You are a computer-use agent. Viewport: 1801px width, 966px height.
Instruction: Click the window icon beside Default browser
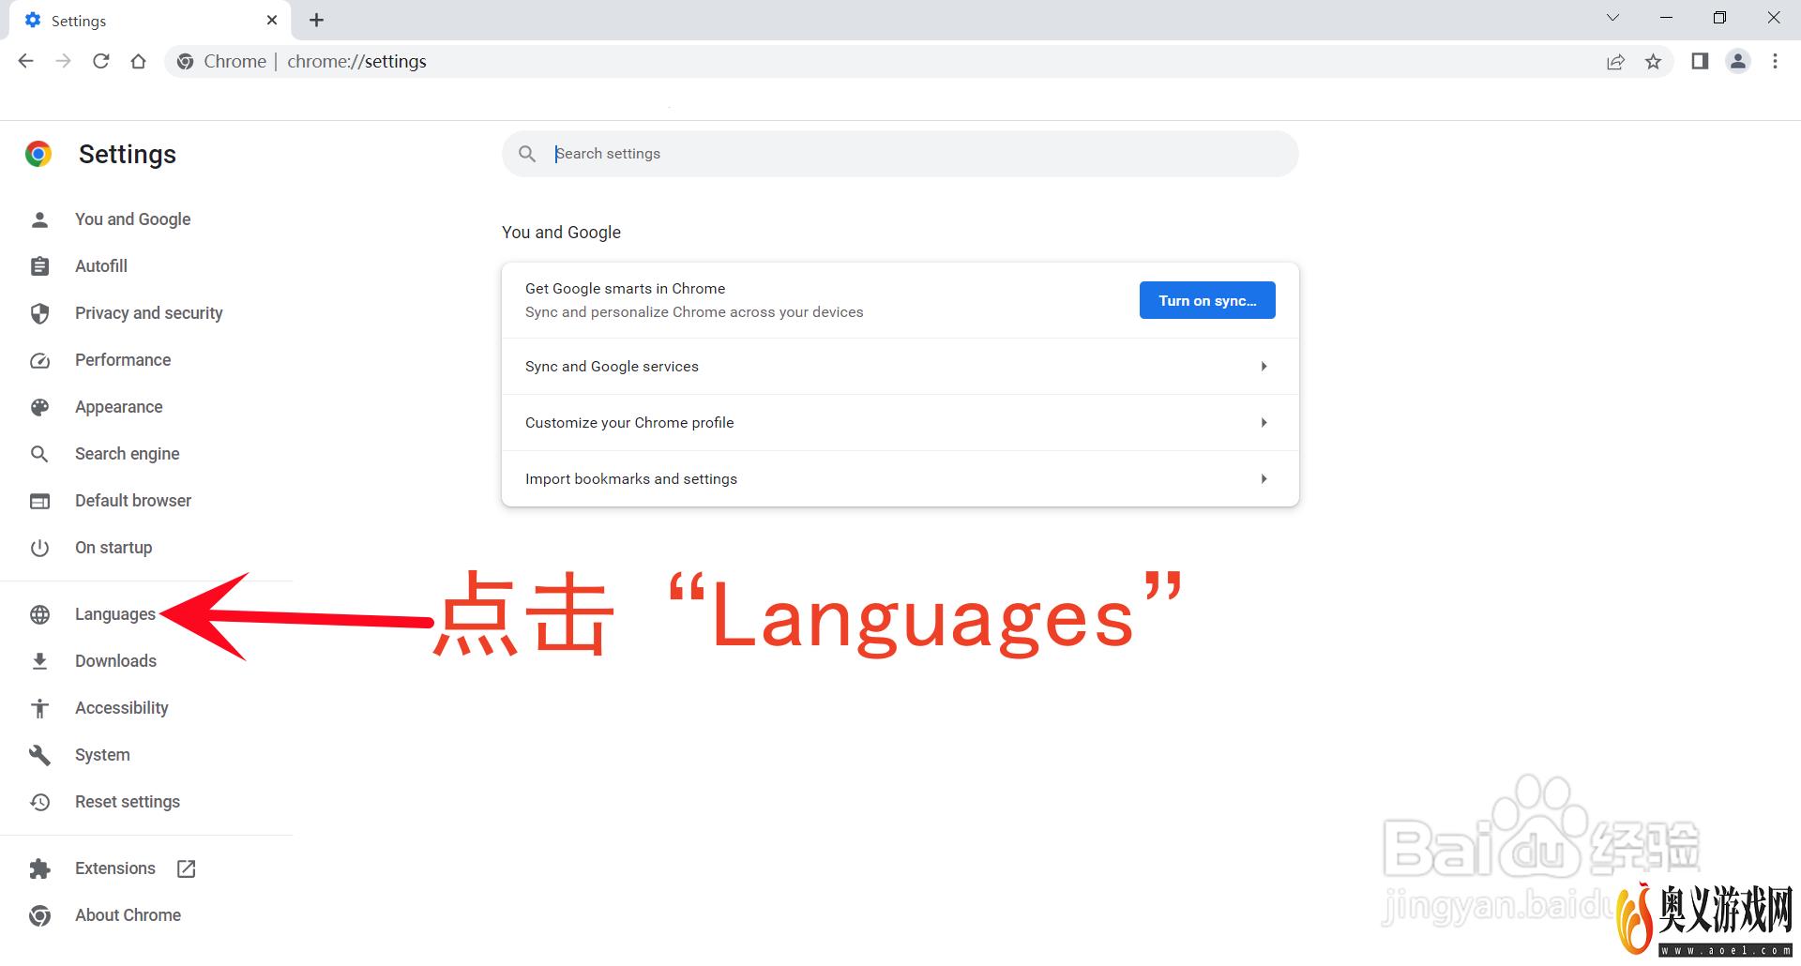coord(39,501)
